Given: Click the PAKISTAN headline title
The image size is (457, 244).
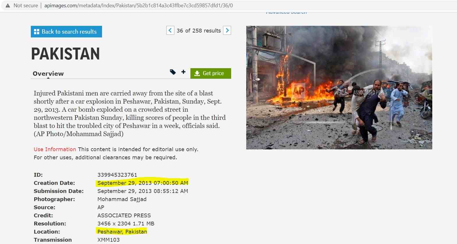Looking at the screenshot, I should [65, 54].
